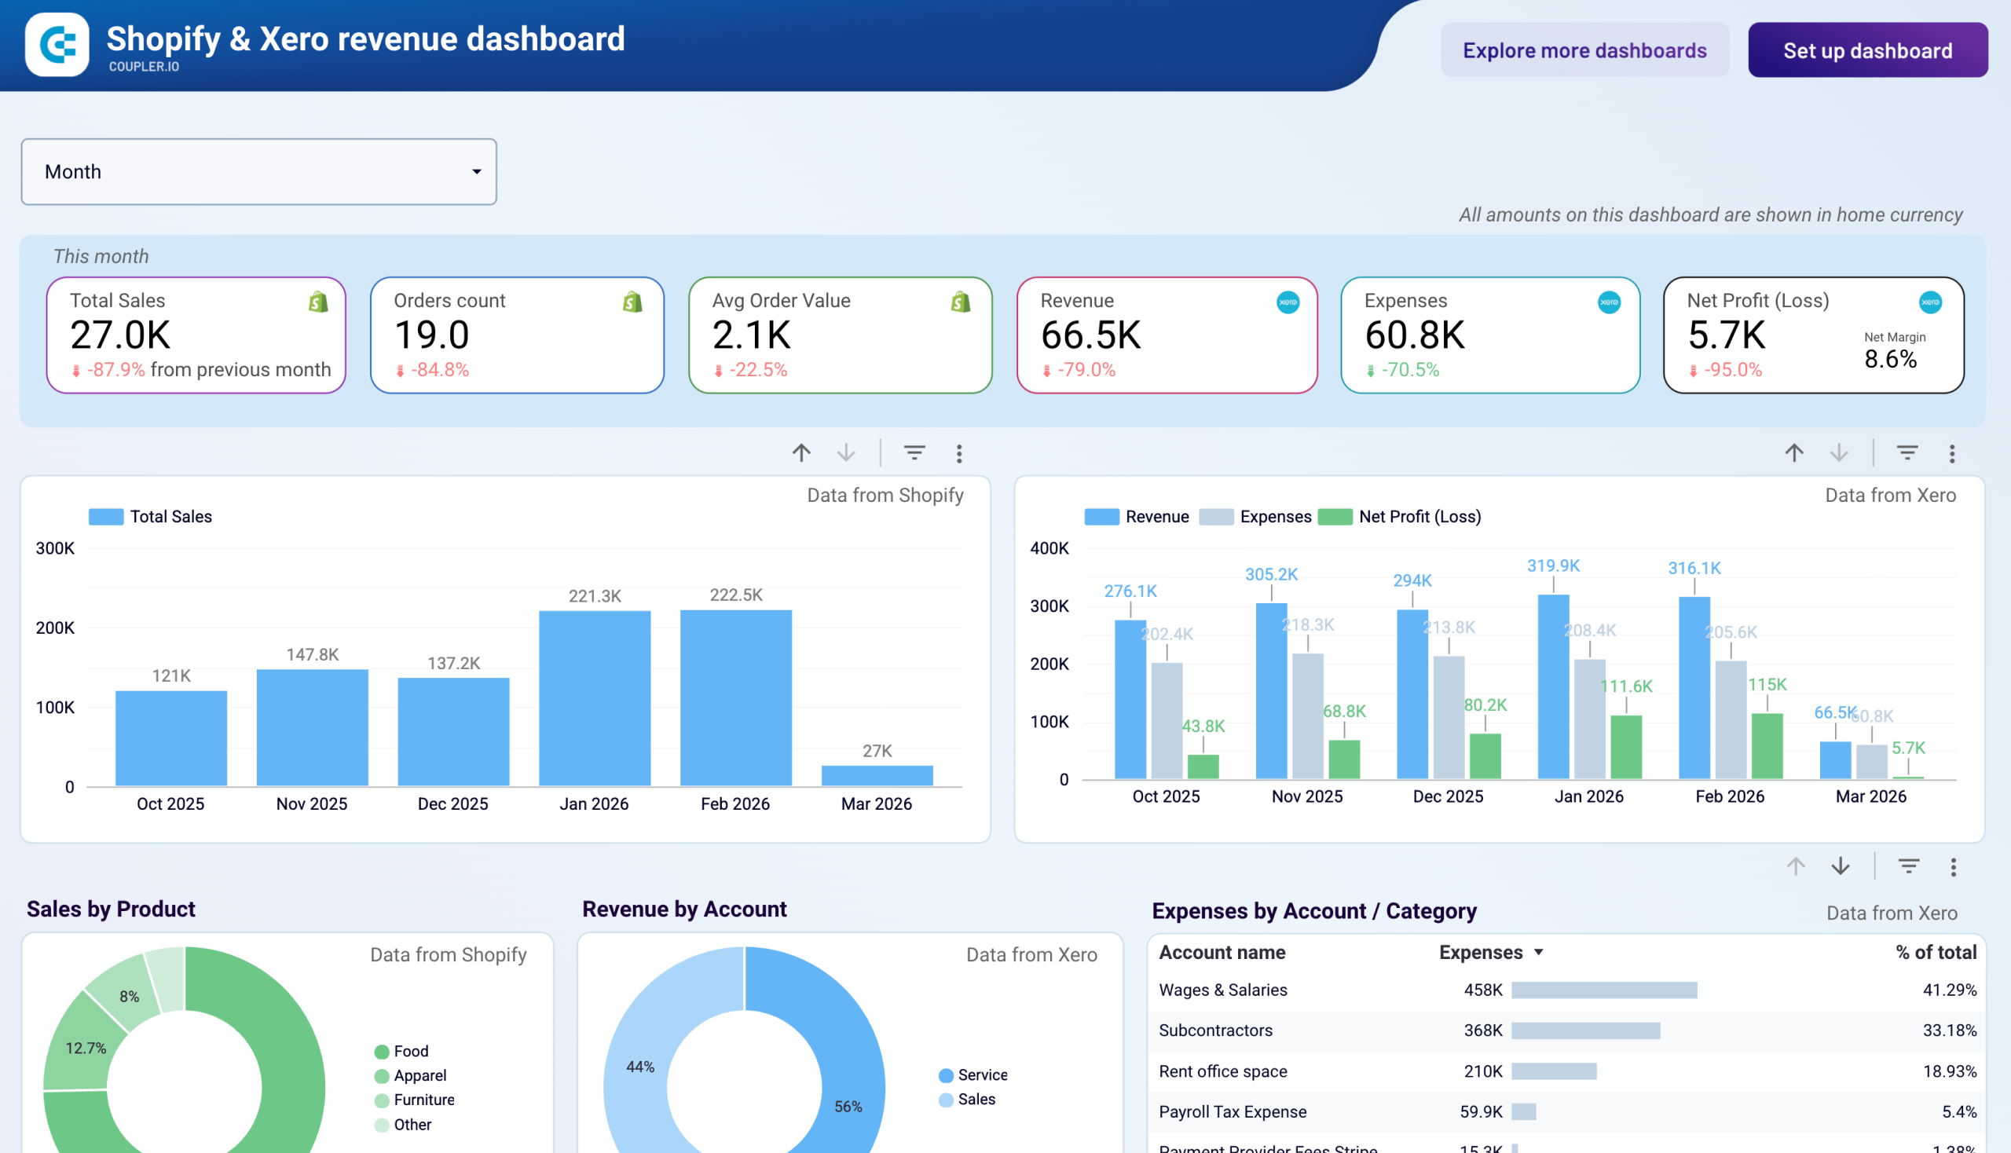Click the Set up dashboard button

click(1866, 50)
